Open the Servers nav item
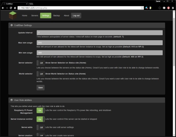 [35, 16]
